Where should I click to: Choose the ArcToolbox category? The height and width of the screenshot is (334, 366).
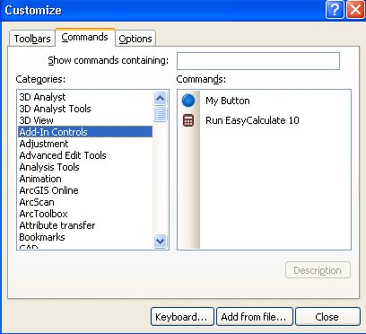point(85,214)
